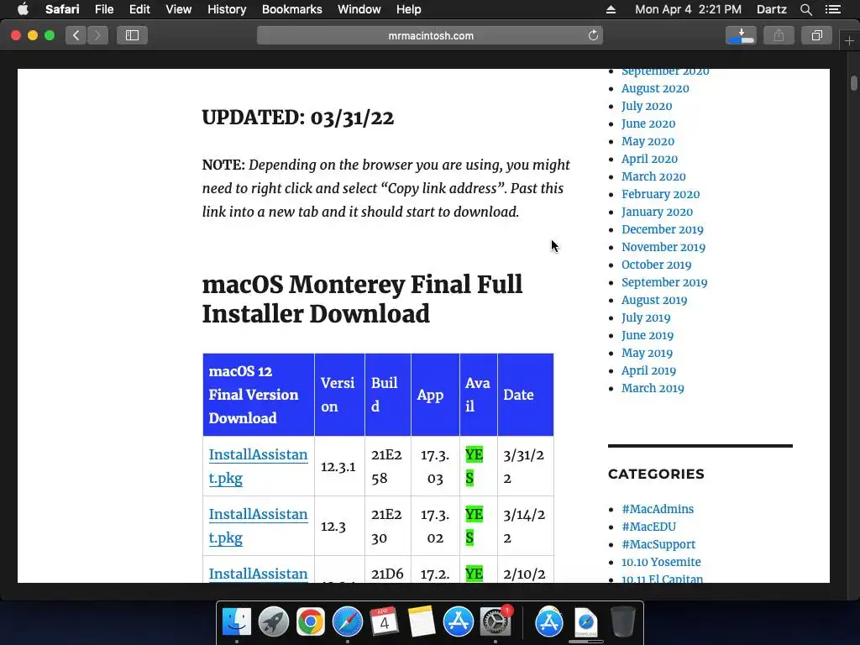Open Calendar from the Dock
The height and width of the screenshot is (645, 860).
[384, 622]
